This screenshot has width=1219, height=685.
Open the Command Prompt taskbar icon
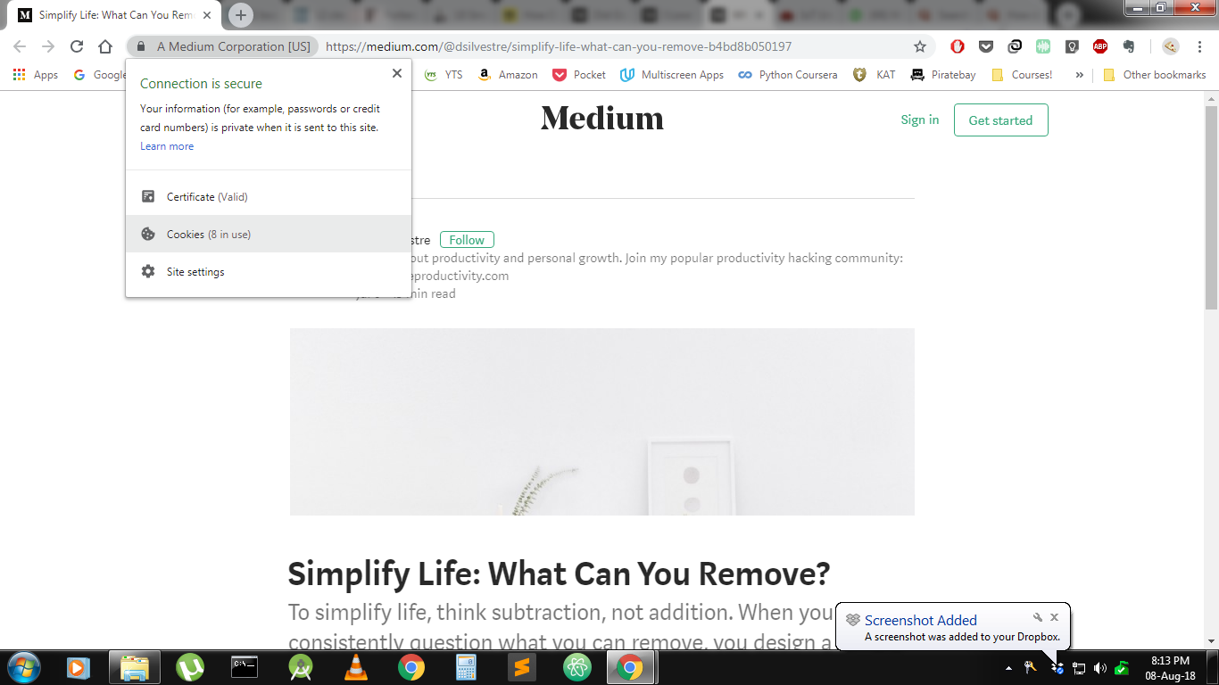pyautogui.click(x=245, y=667)
